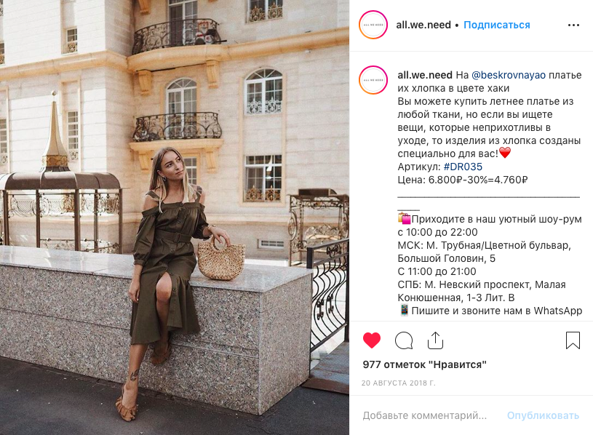Click all.we.need username in the caption

[425, 75]
